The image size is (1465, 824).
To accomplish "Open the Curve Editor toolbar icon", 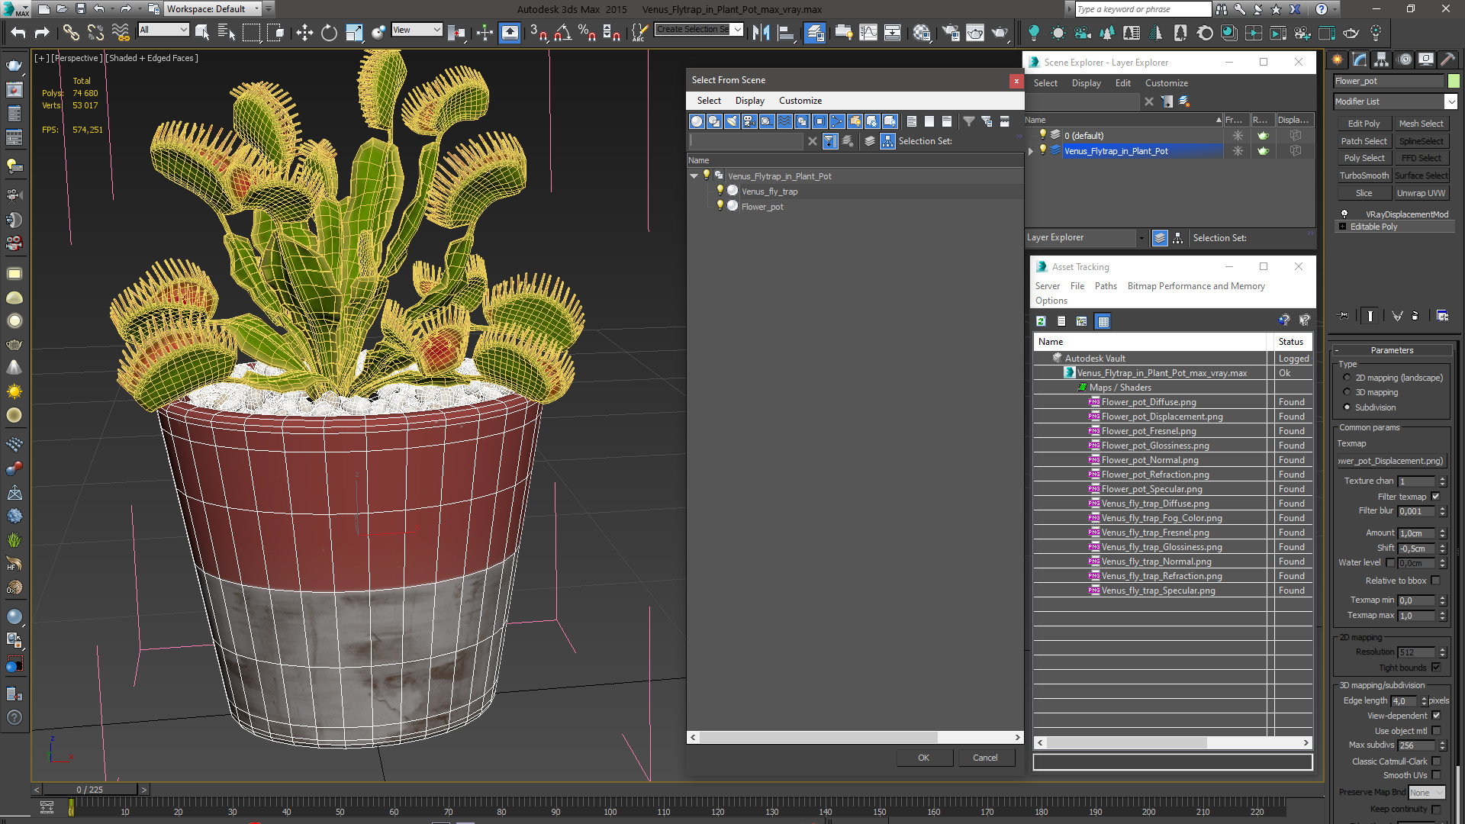I will click(868, 33).
